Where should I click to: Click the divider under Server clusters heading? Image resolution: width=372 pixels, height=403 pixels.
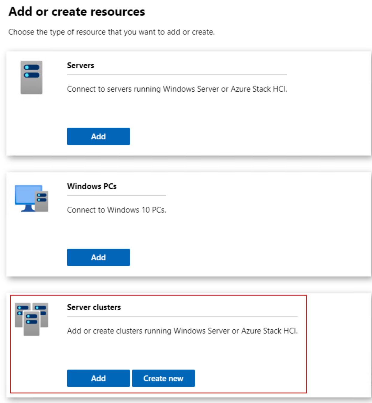[182, 317]
